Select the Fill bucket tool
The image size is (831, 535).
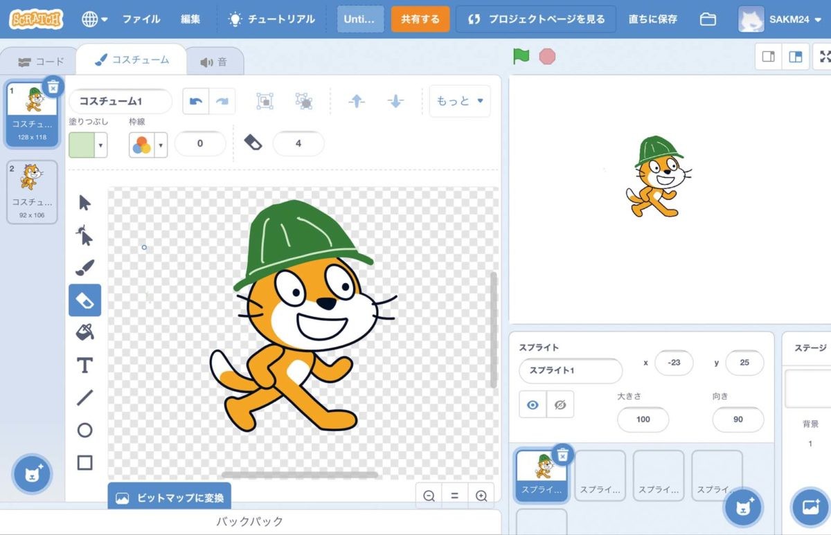pos(84,332)
